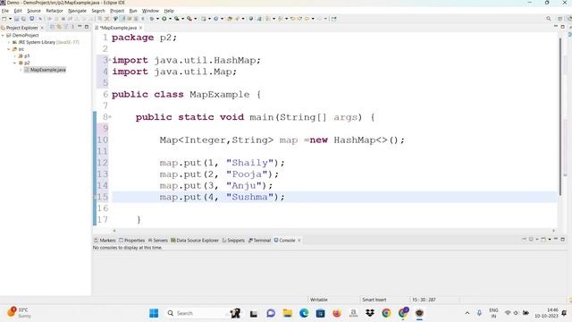
Task: Open Microsoft Store from the taskbar
Action: 320,313
